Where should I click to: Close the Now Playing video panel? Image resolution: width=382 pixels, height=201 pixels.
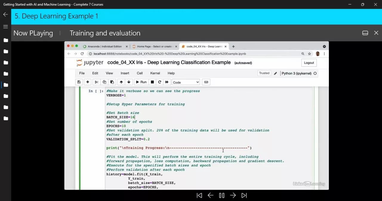click(x=376, y=33)
